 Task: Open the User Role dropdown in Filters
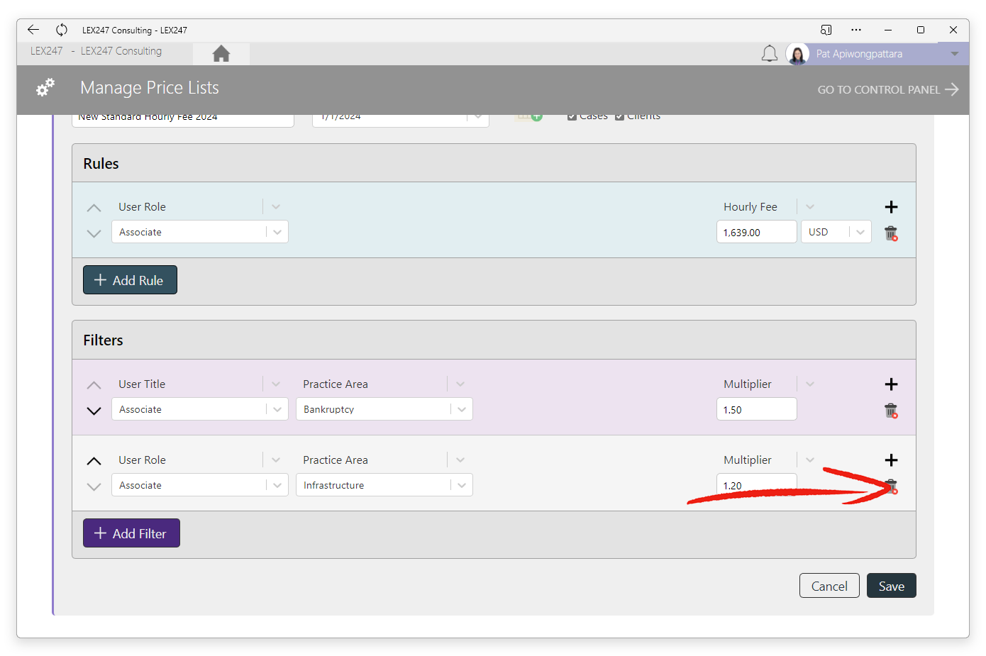pyautogui.click(x=200, y=460)
